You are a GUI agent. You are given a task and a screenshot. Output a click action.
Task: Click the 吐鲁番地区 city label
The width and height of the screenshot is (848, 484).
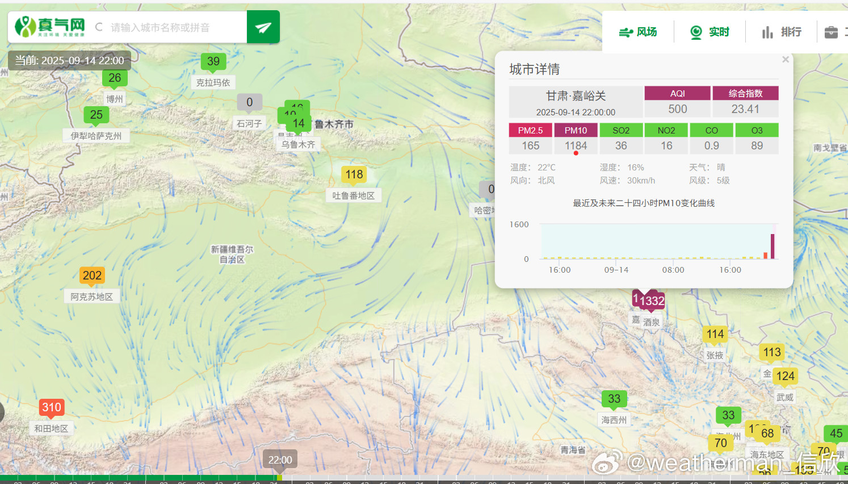pyautogui.click(x=354, y=195)
